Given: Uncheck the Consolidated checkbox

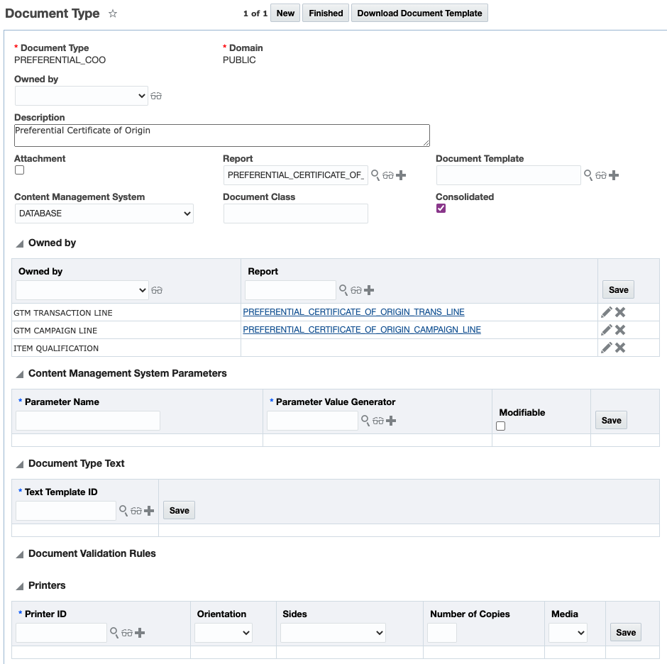Looking at the screenshot, I should [x=441, y=209].
